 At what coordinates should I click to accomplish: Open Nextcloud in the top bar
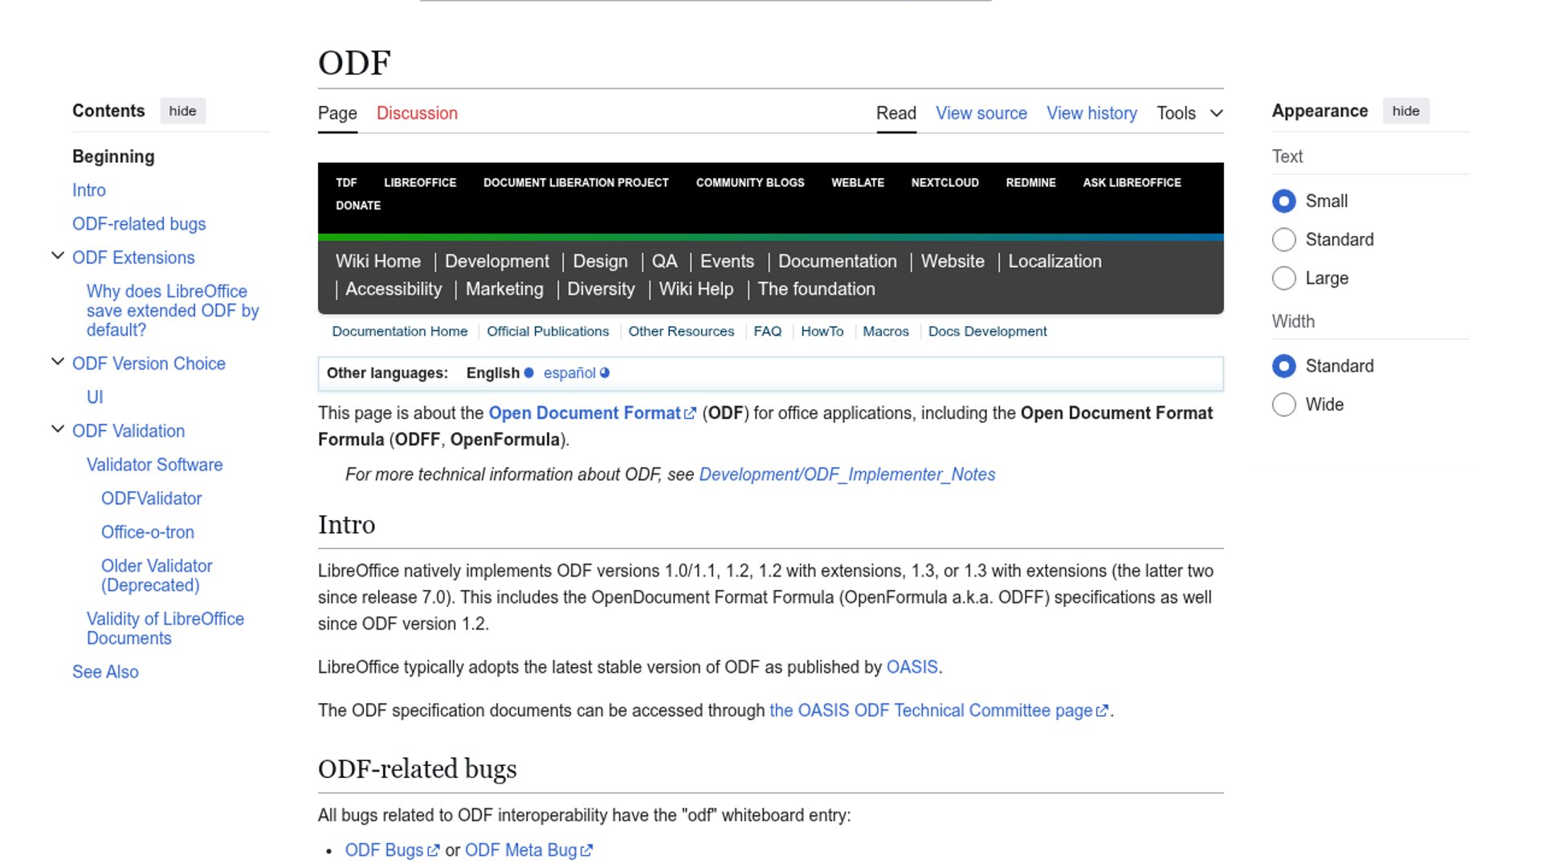point(944,183)
